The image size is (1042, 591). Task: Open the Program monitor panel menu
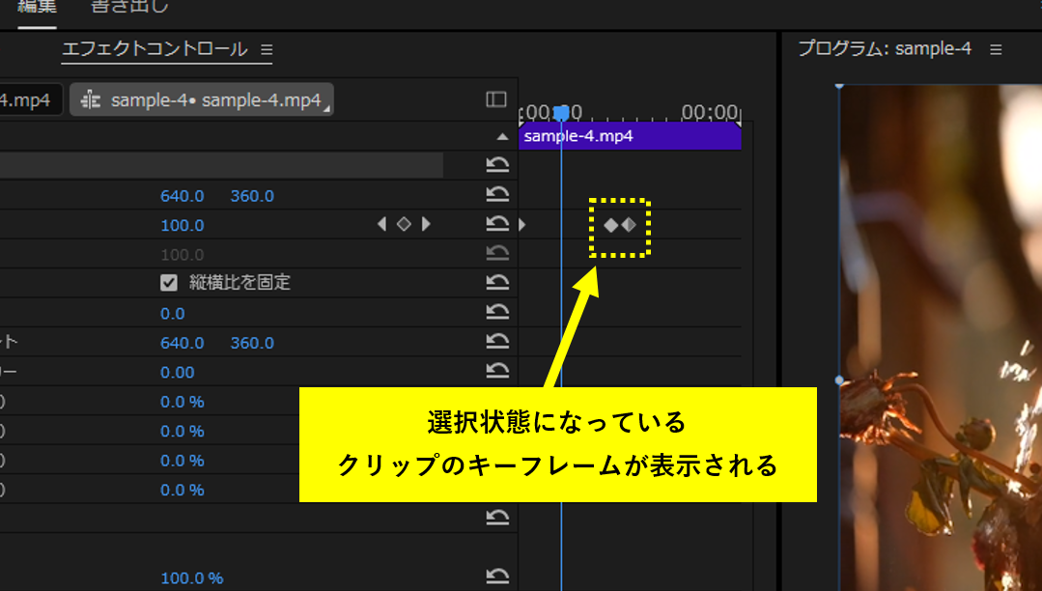997,49
